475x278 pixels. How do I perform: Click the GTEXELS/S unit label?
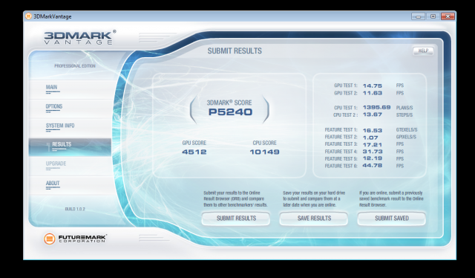coord(407,130)
